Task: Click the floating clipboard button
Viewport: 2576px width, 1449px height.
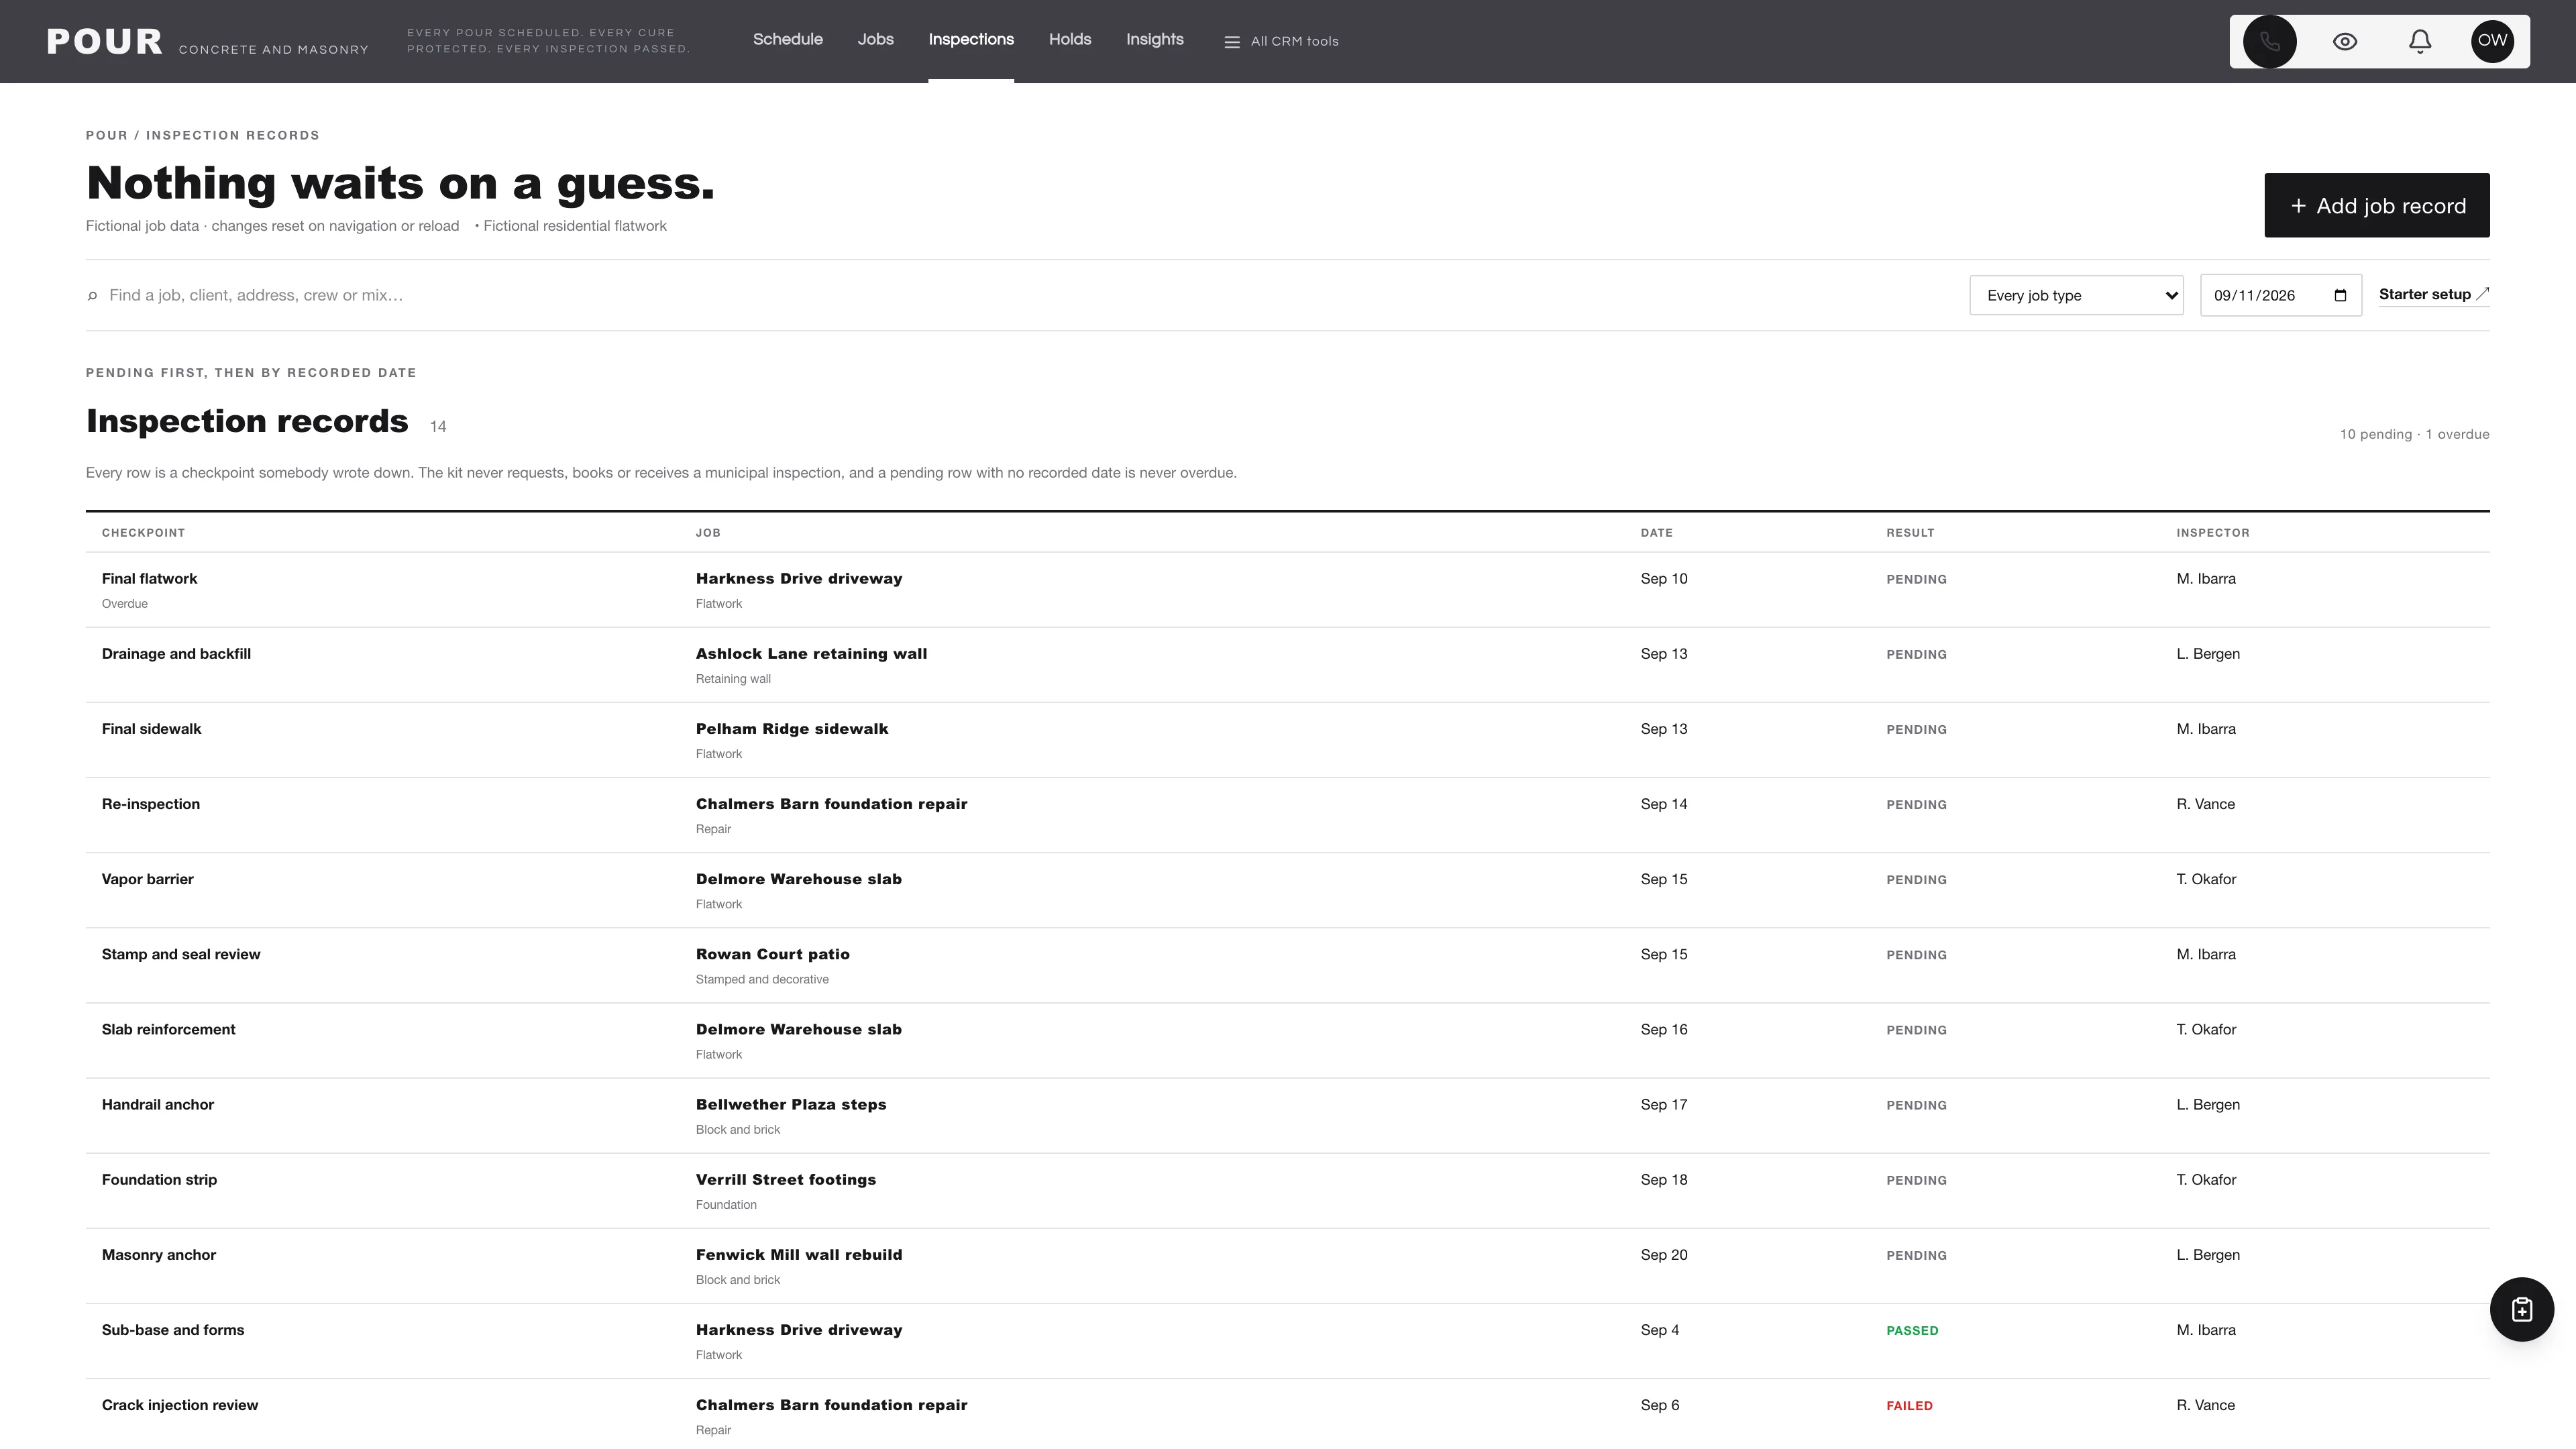Action: (2521, 1309)
